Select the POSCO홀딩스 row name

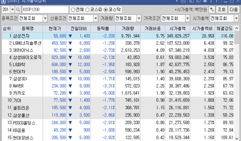pyautogui.click(x=24, y=123)
